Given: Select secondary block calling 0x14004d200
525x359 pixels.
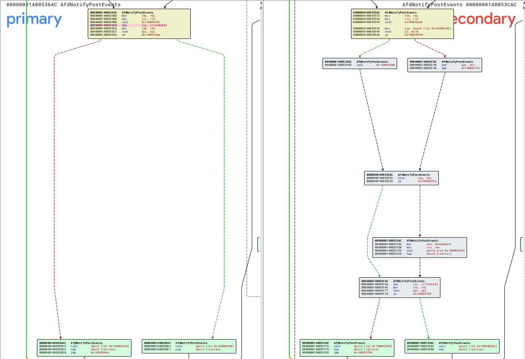Looking at the screenshot, I should pyautogui.click(x=359, y=63).
